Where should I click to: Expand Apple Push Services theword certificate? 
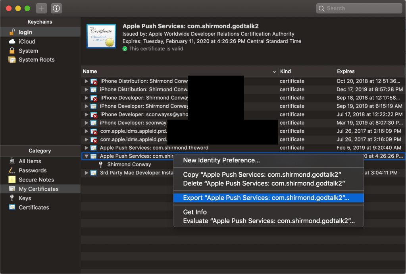[87, 148]
